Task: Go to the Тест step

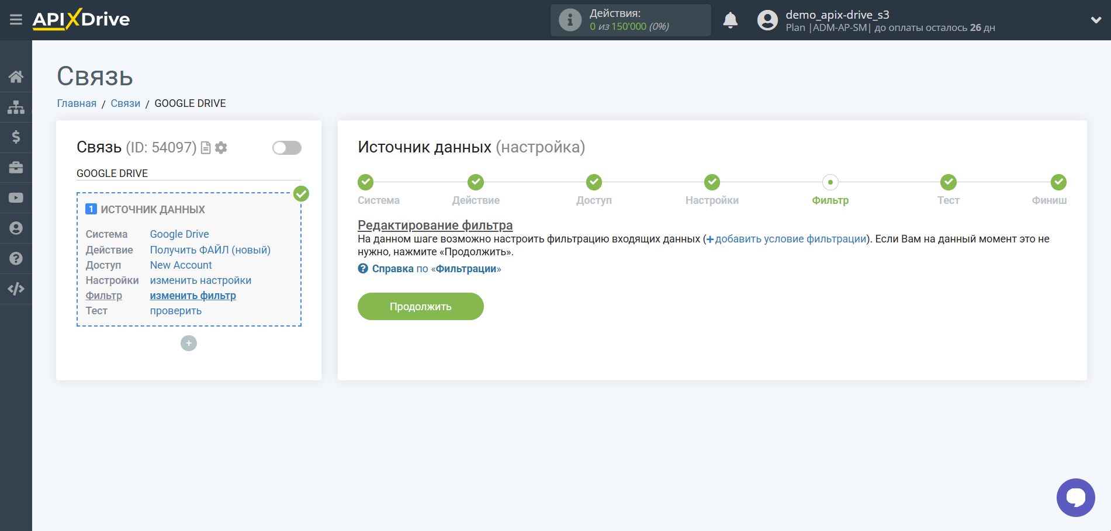Action: click(949, 182)
